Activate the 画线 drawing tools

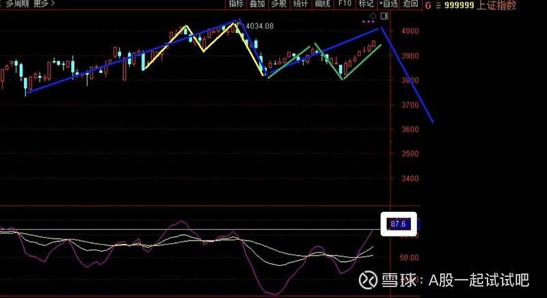tap(322, 4)
